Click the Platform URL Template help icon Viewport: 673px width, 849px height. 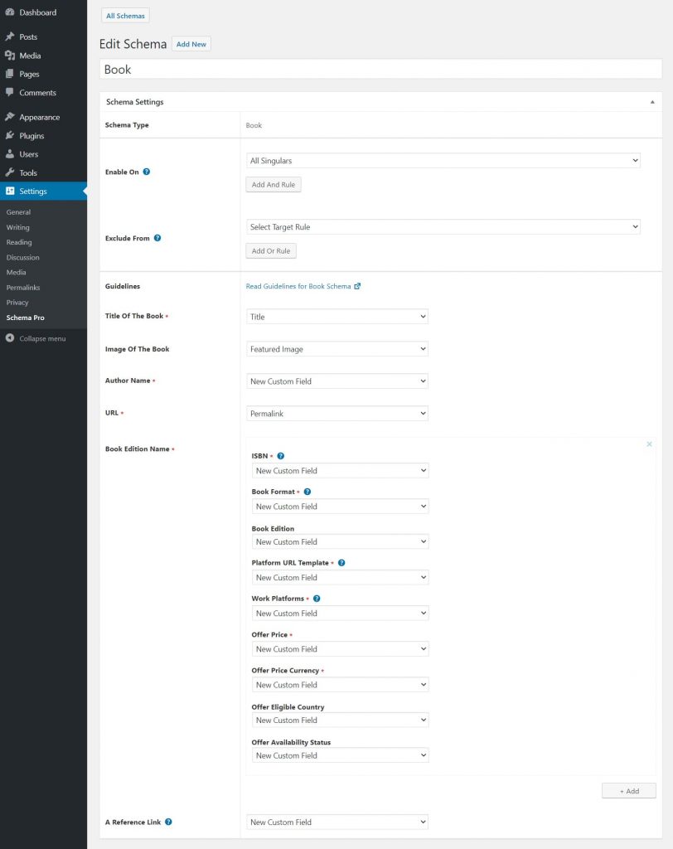pos(341,563)
